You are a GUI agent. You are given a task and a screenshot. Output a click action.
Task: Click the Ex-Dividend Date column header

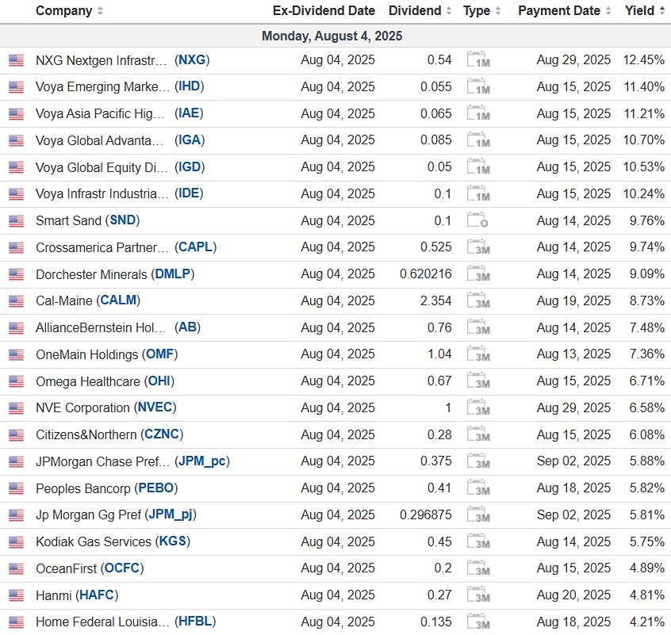(x=324, y=11)
